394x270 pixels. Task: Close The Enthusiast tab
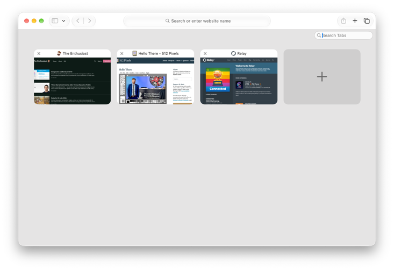click(x=39, y=54)
